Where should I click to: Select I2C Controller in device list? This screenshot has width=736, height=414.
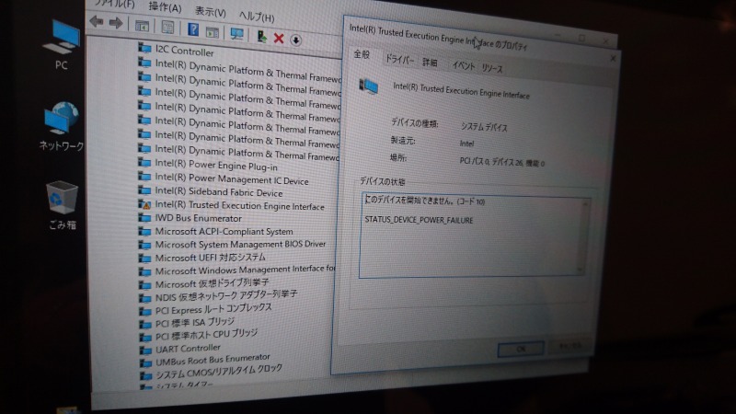pyautogui.click(x=185, y=51)
